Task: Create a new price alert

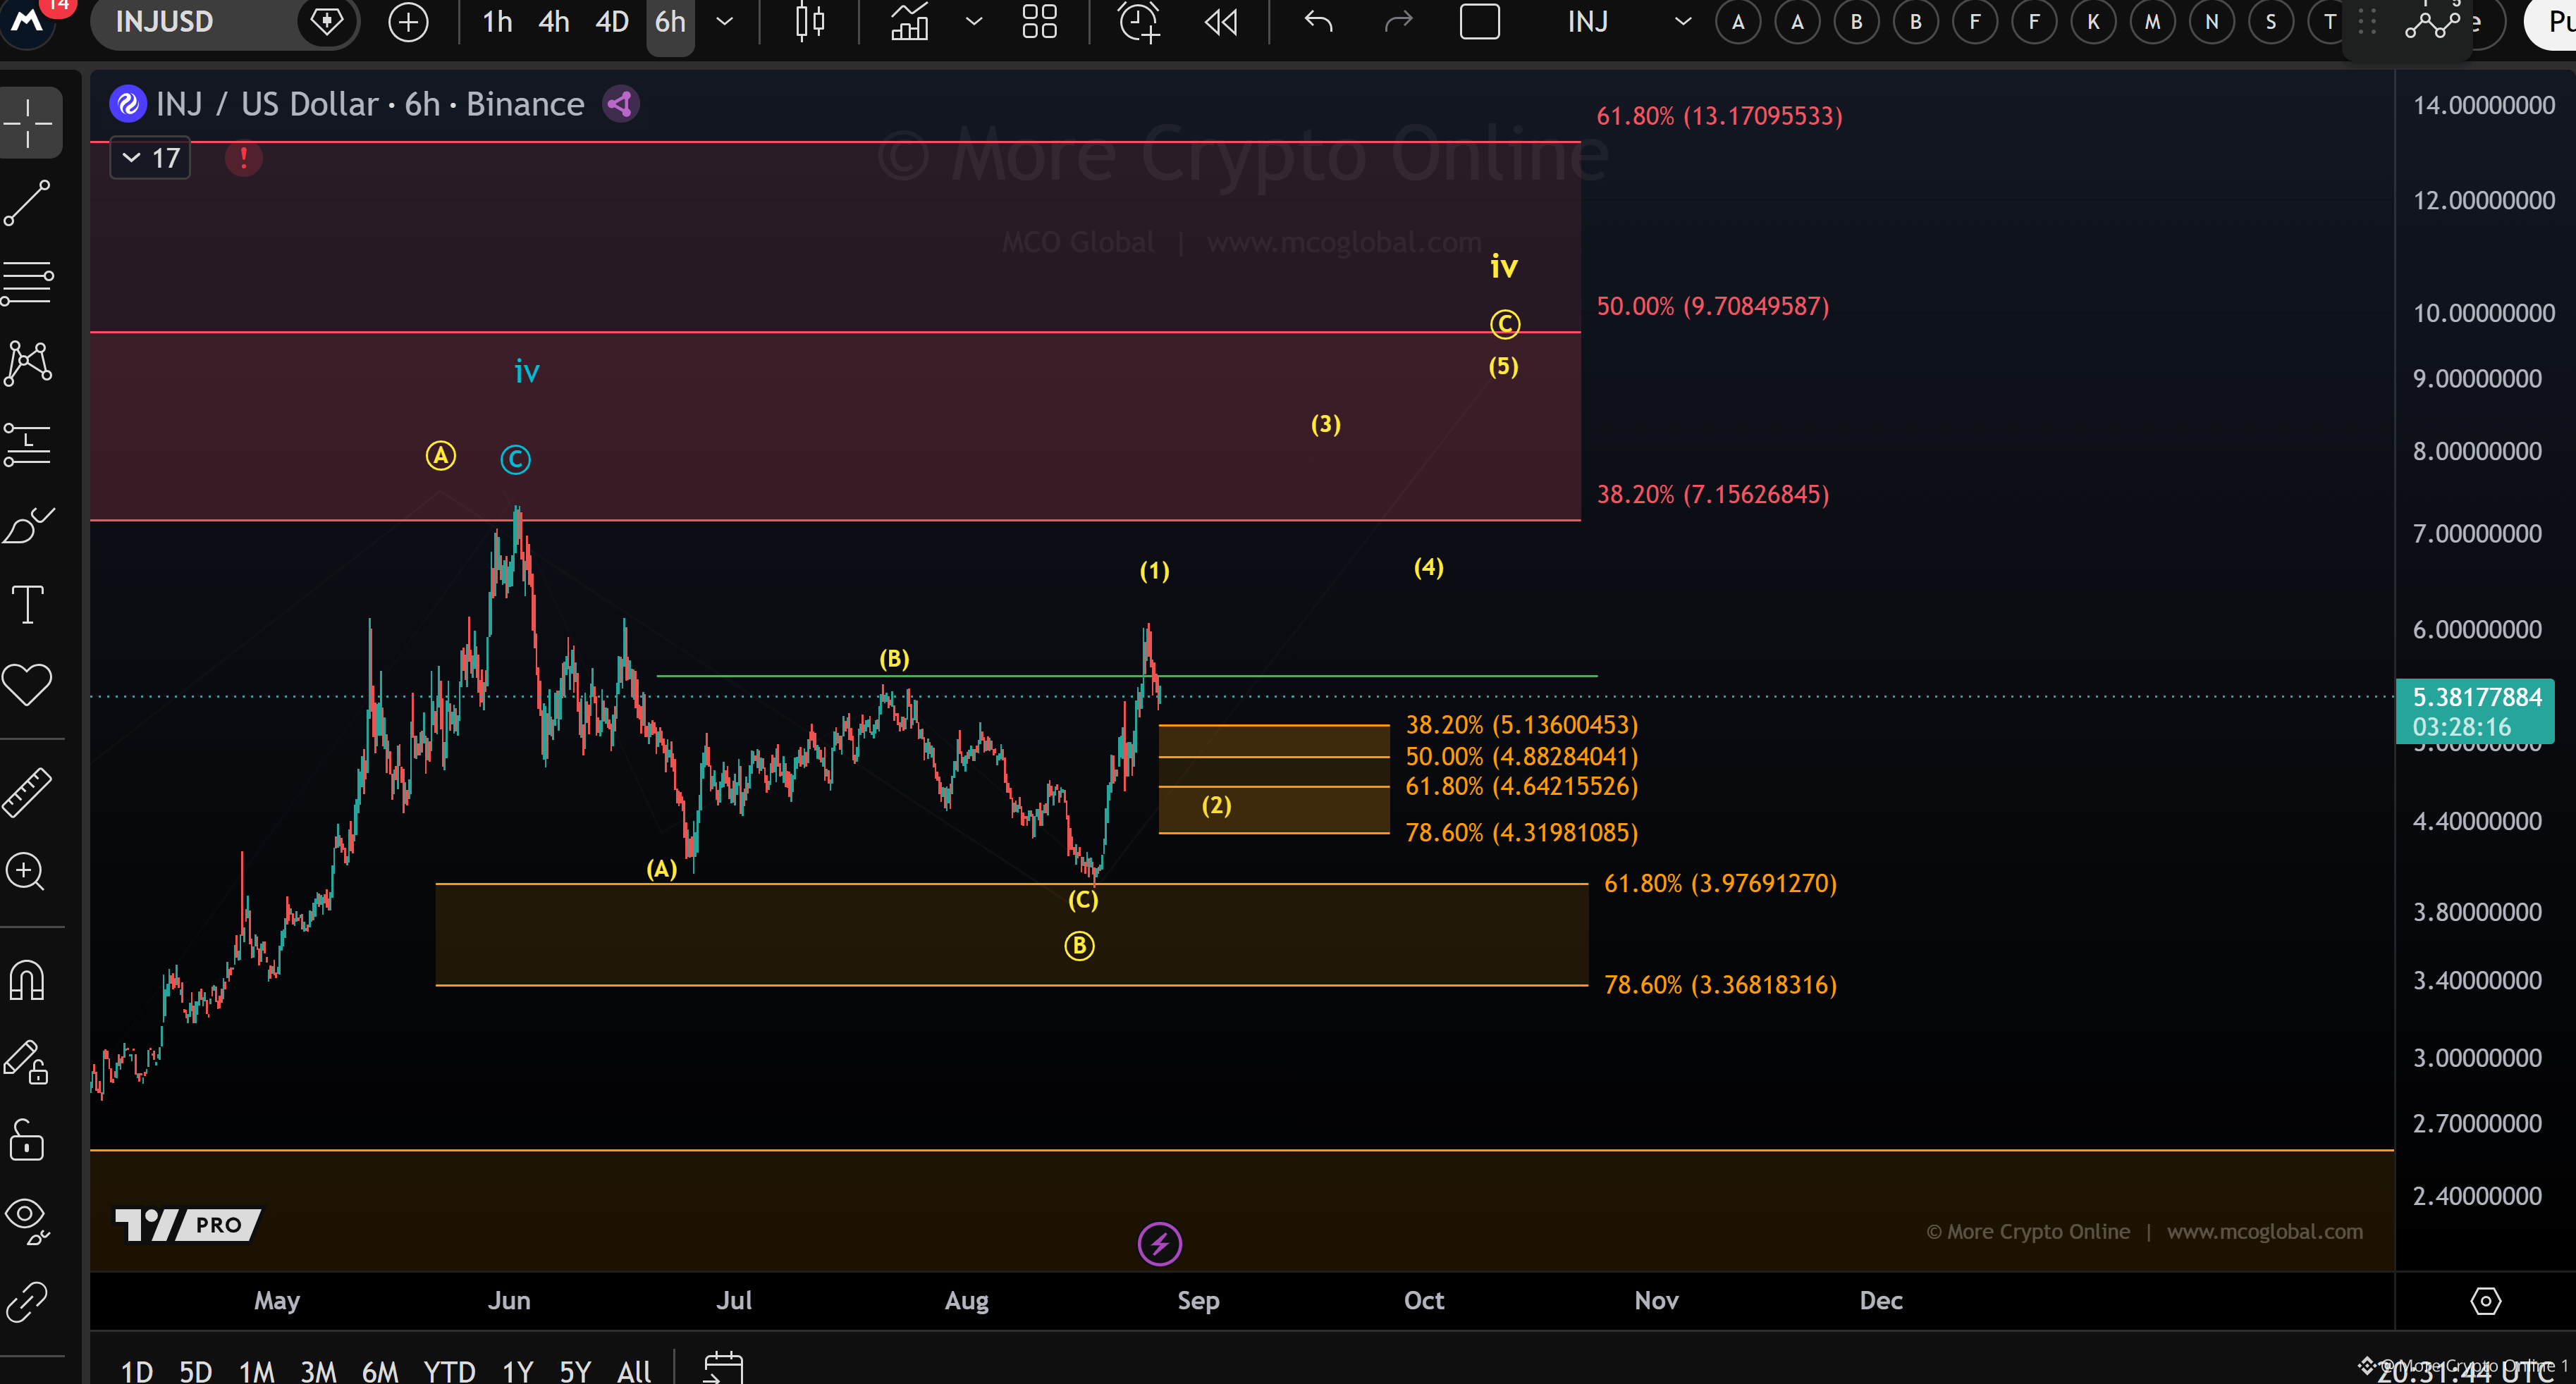Action: (x=1139, y=22)
